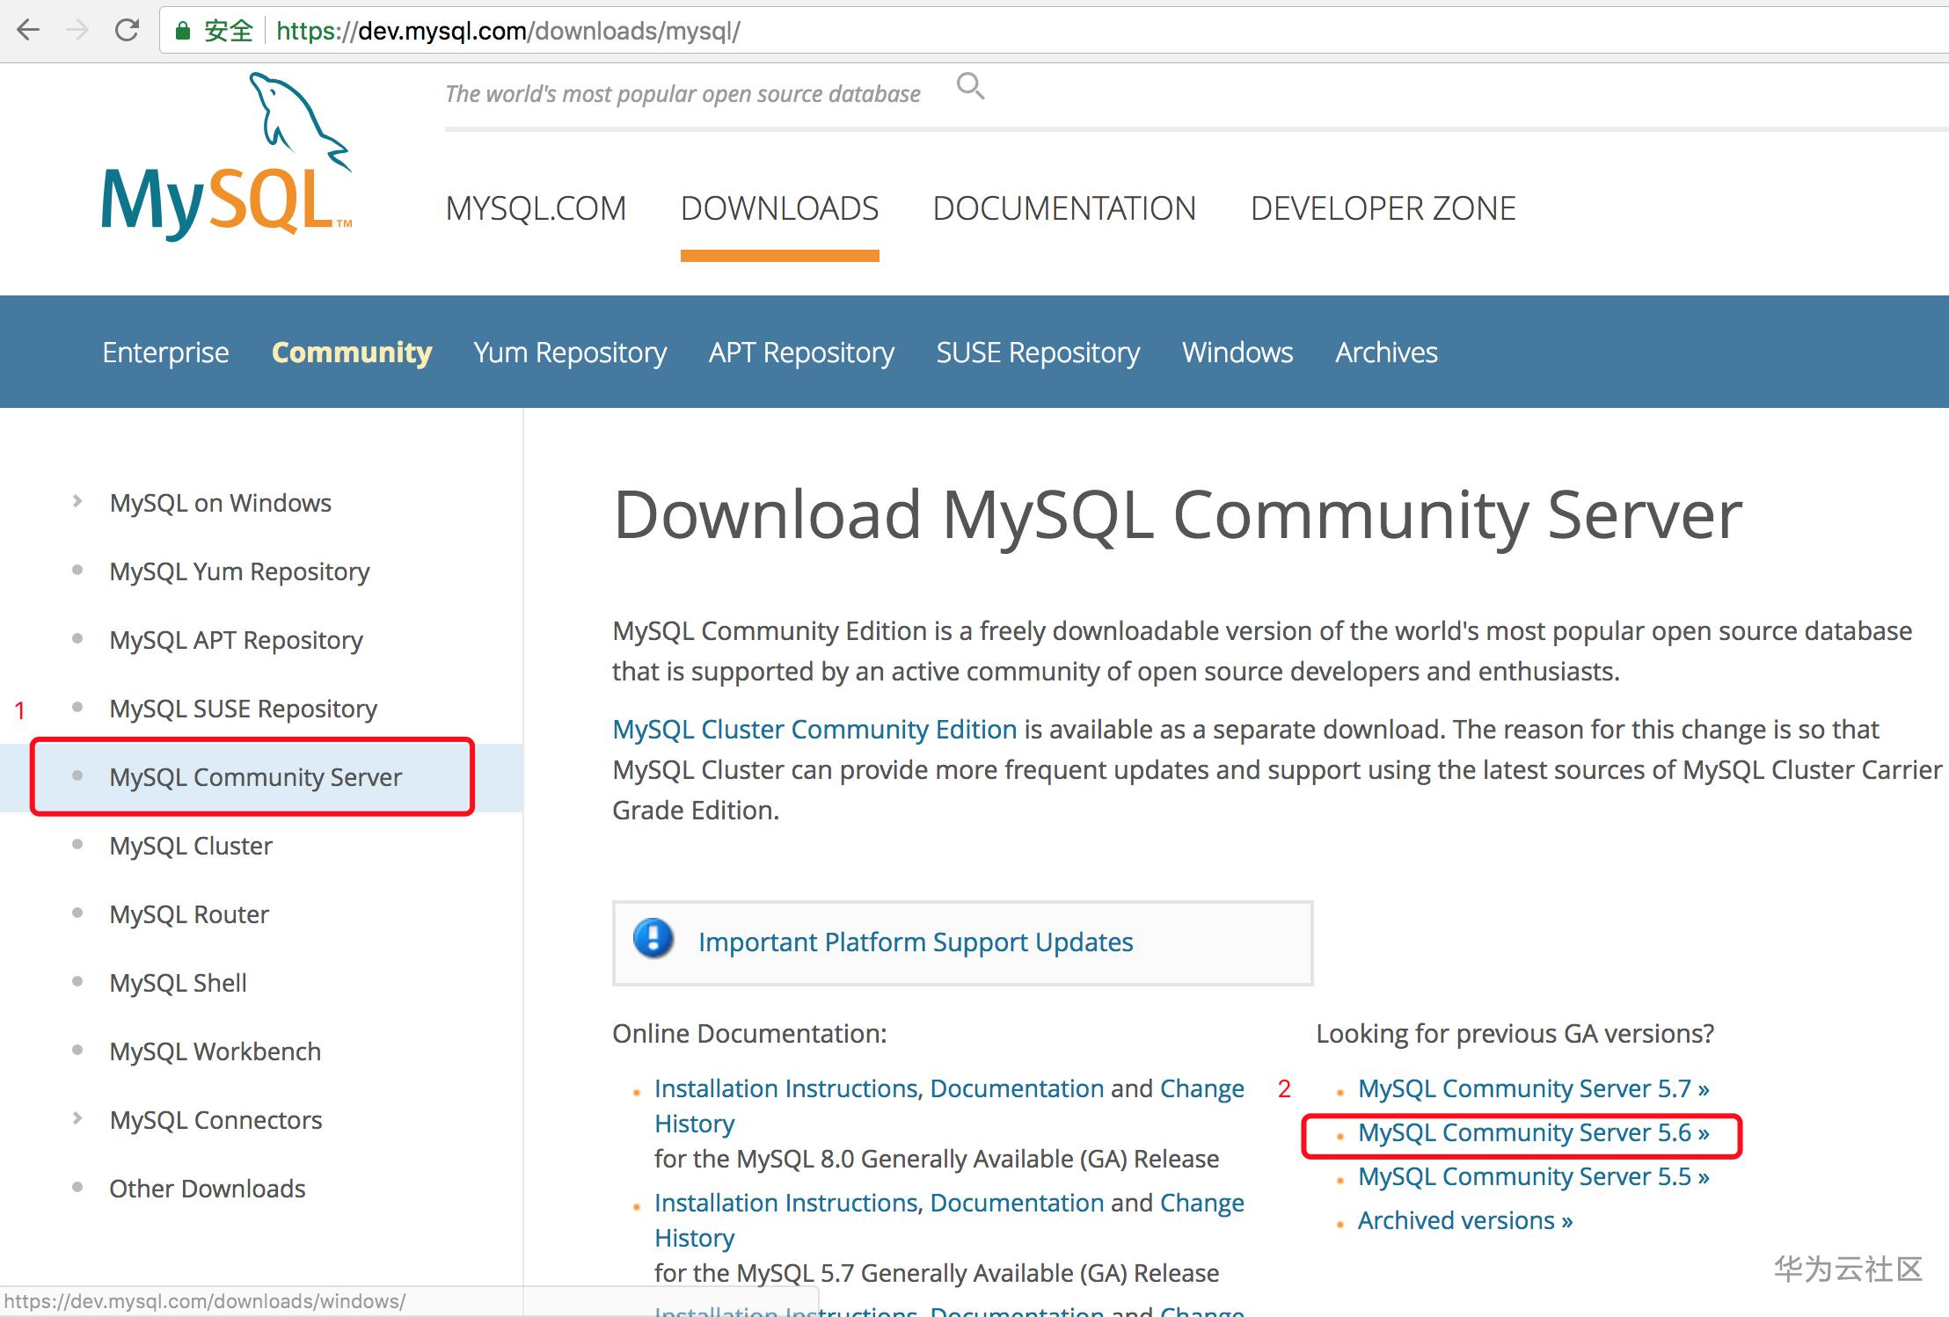Screen dimensions: 1949x1317
Task: Open MySQL Community Server 5.6 link
Action: pyautogui.click(x=1533, y=1133)
